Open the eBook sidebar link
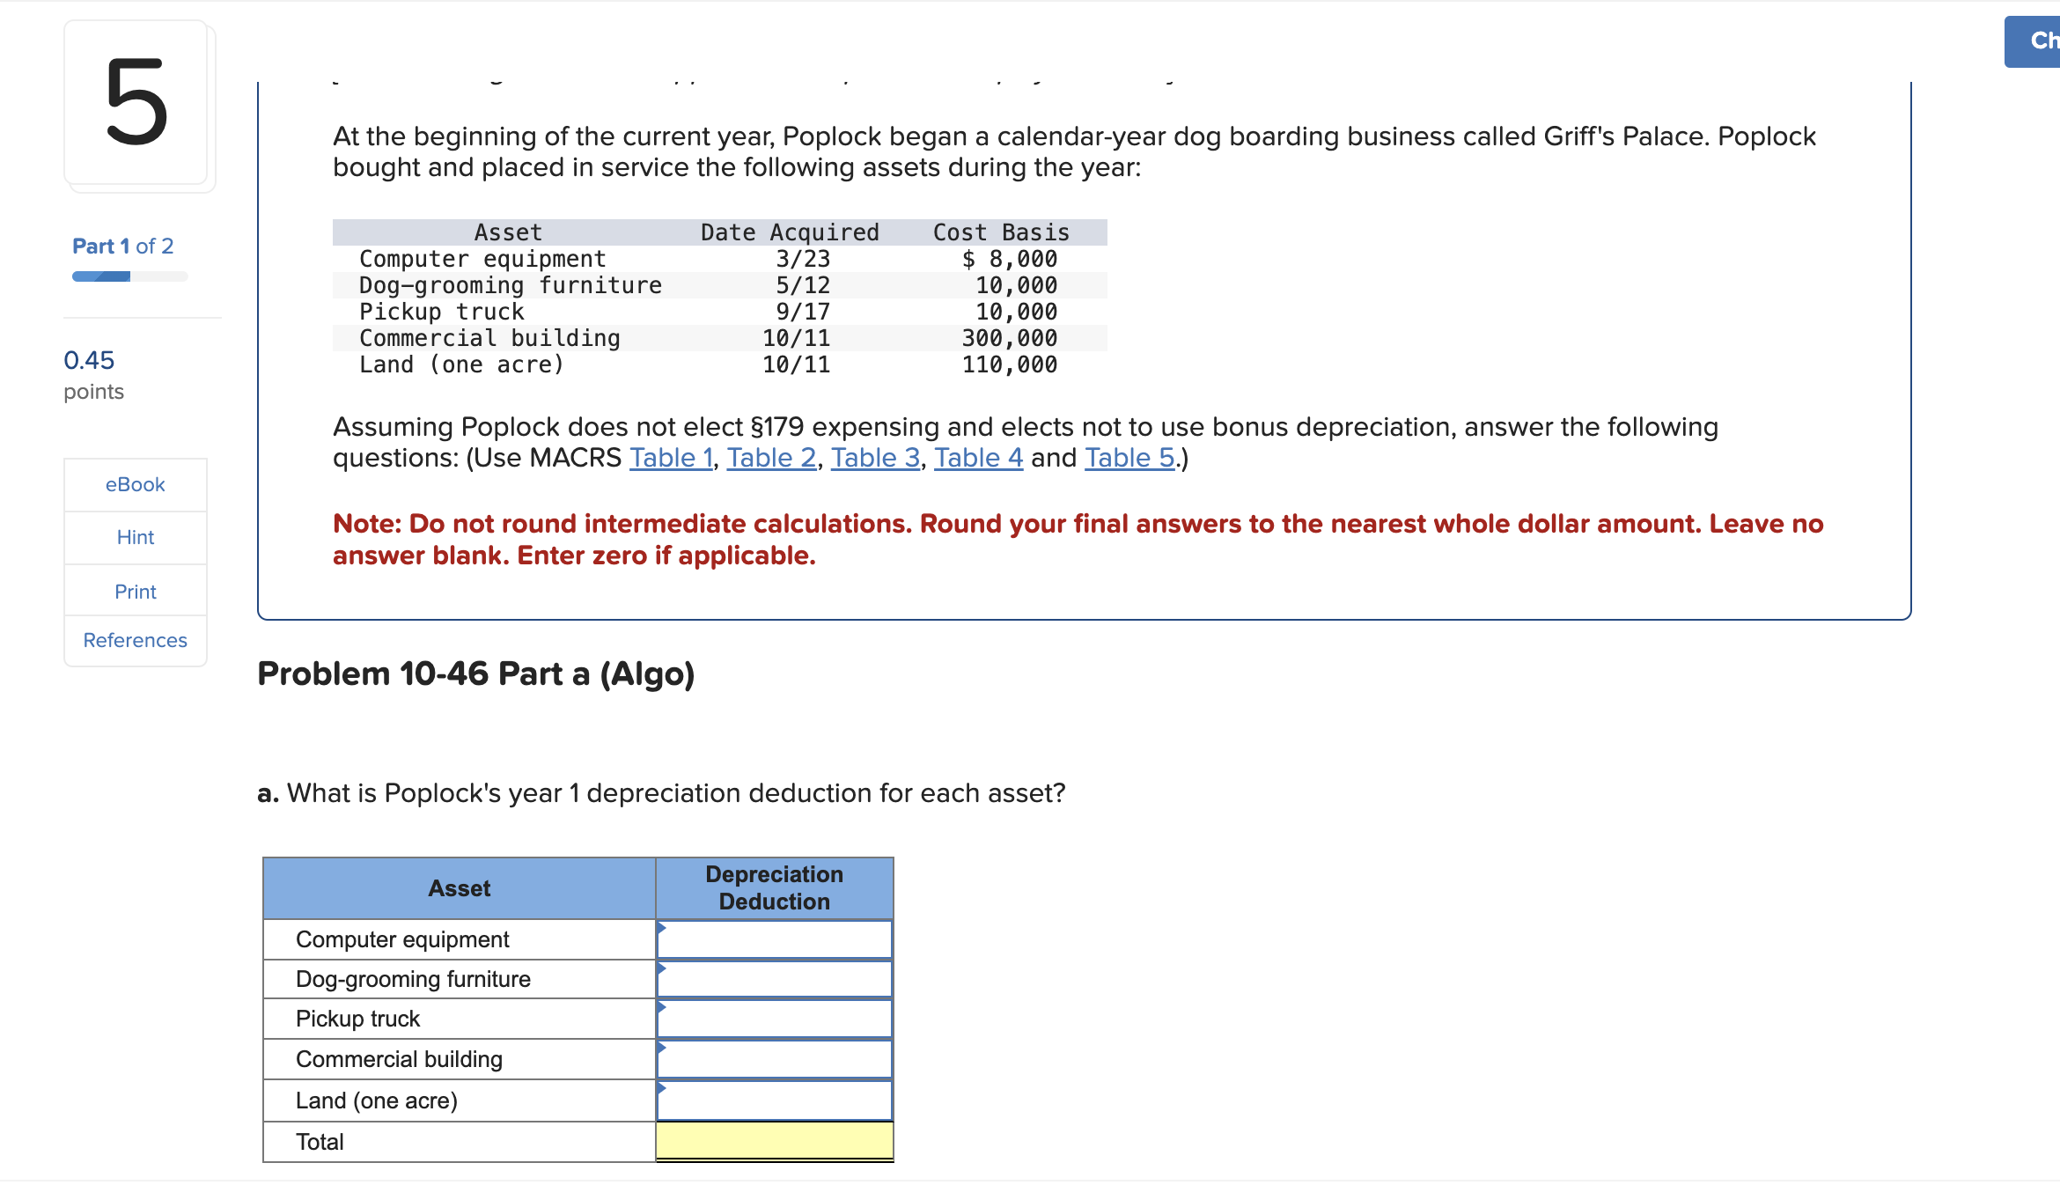The image size is (2060, 1185). (x=135, y=484)
